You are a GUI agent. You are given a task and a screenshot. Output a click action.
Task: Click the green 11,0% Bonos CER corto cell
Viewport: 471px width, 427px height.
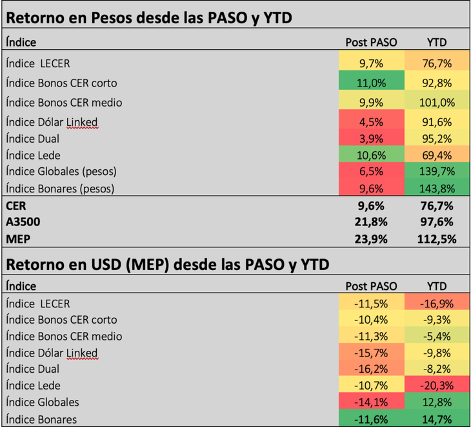coord(371,83)
